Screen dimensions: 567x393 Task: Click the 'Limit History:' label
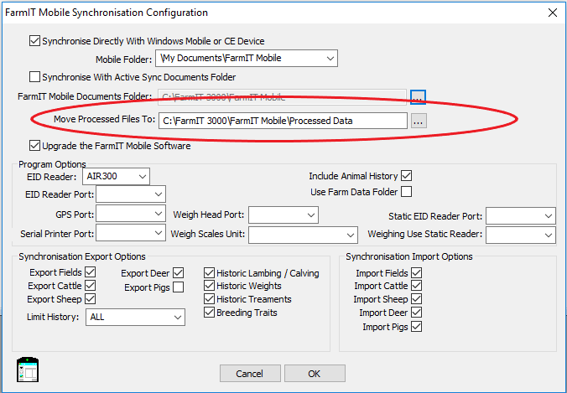53,317
